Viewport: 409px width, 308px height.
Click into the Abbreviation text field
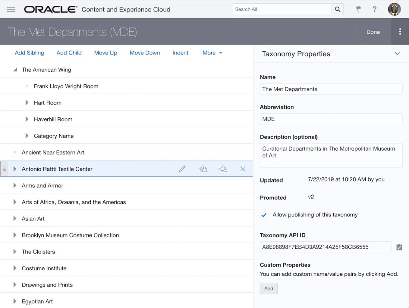click(x=331, y=119)
